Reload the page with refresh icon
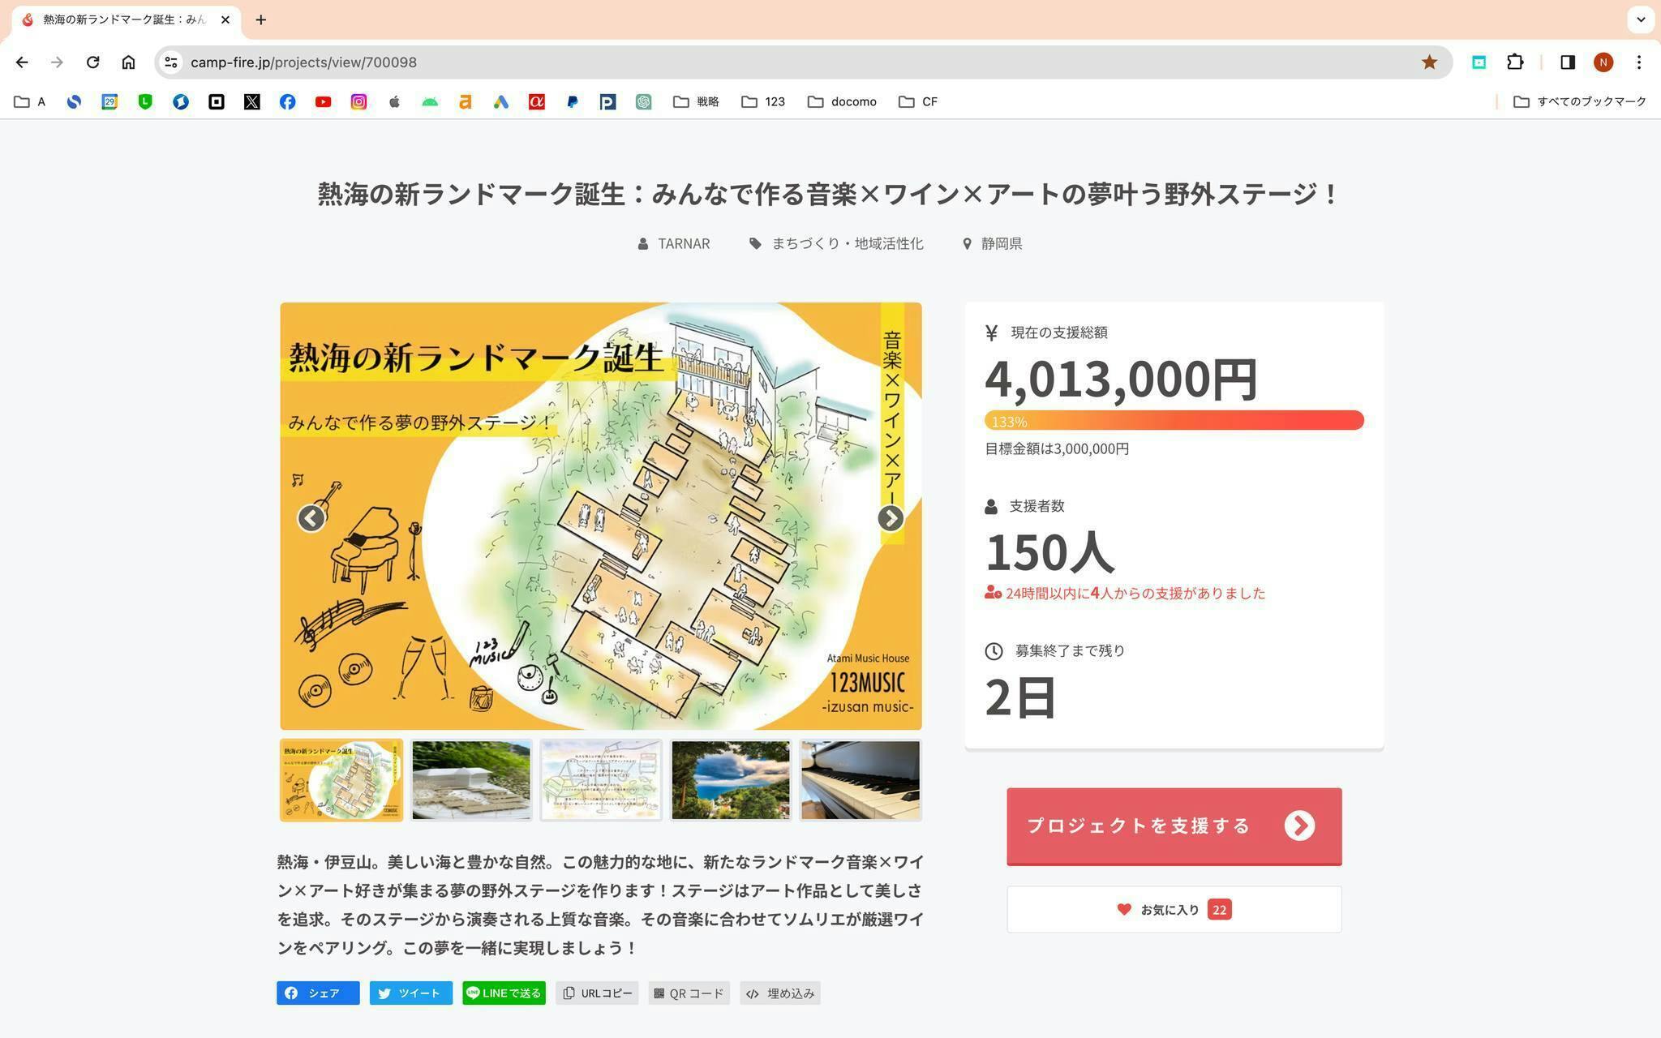This screenshot has height=1038, width=1661. [92, 62]
